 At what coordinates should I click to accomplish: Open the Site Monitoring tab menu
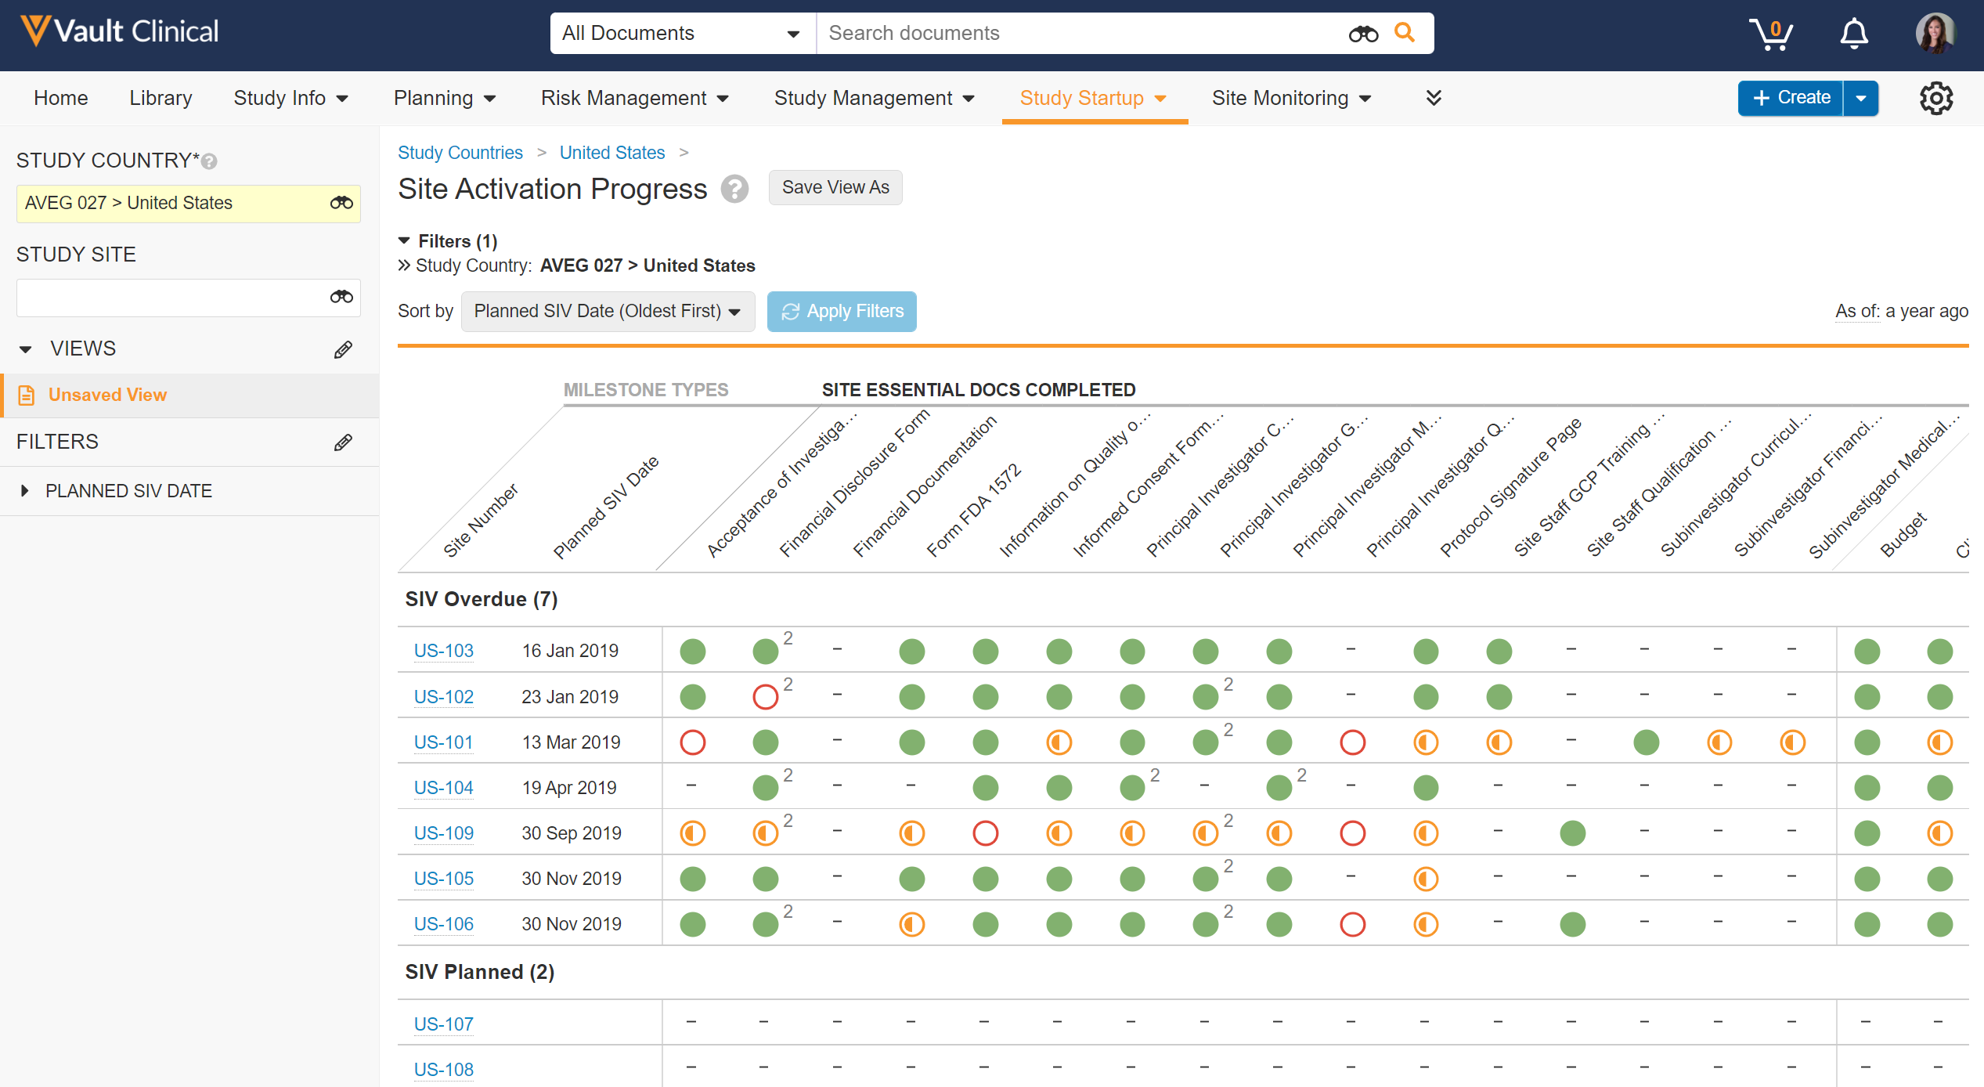click(x=1291, y=98)
